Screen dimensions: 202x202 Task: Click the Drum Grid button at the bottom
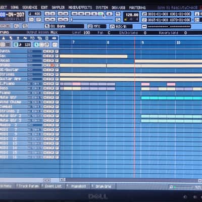[x=103, y=186]
